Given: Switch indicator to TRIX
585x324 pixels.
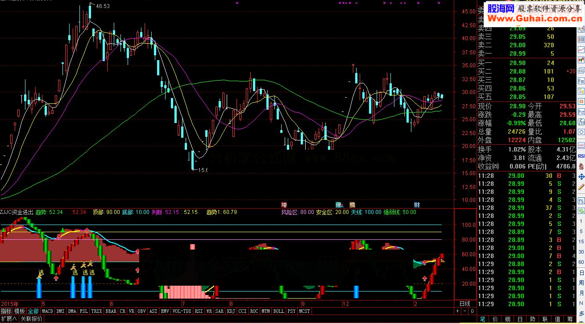Looking at the screenshot, I should [96, 311].
